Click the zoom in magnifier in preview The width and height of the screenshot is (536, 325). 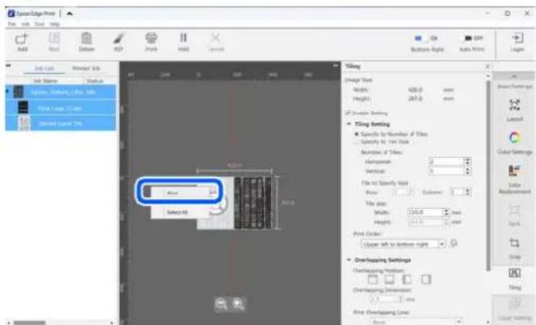239,304
